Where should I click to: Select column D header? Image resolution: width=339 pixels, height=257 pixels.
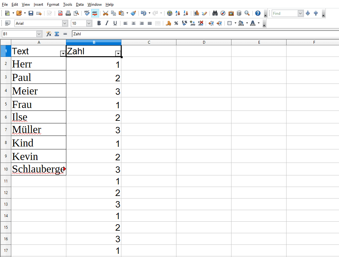204,42
